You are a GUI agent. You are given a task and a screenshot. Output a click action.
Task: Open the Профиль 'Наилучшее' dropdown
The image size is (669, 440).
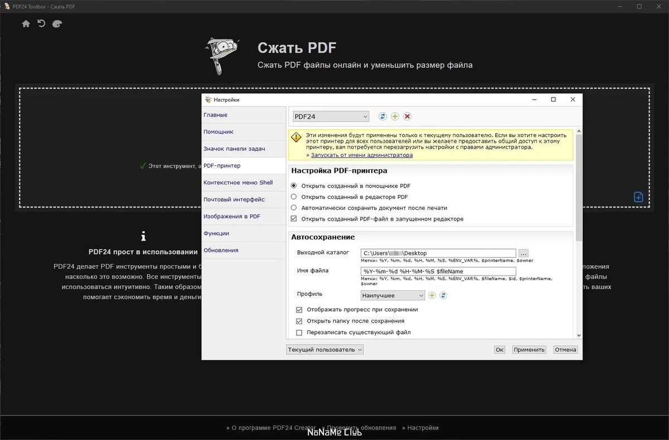pos(392,295)
